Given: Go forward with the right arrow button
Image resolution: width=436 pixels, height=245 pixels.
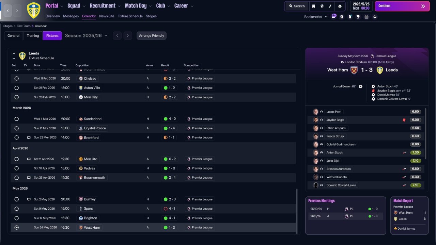Looking at the screenshot, I should click(17, 11).
